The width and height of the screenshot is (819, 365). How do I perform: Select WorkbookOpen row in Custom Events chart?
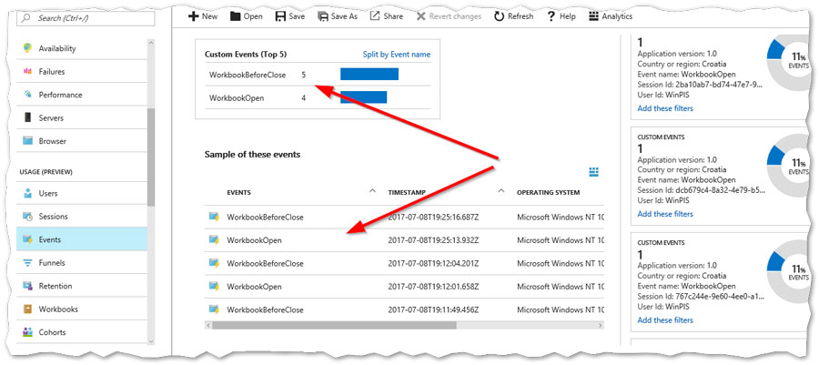coord(318,97)
